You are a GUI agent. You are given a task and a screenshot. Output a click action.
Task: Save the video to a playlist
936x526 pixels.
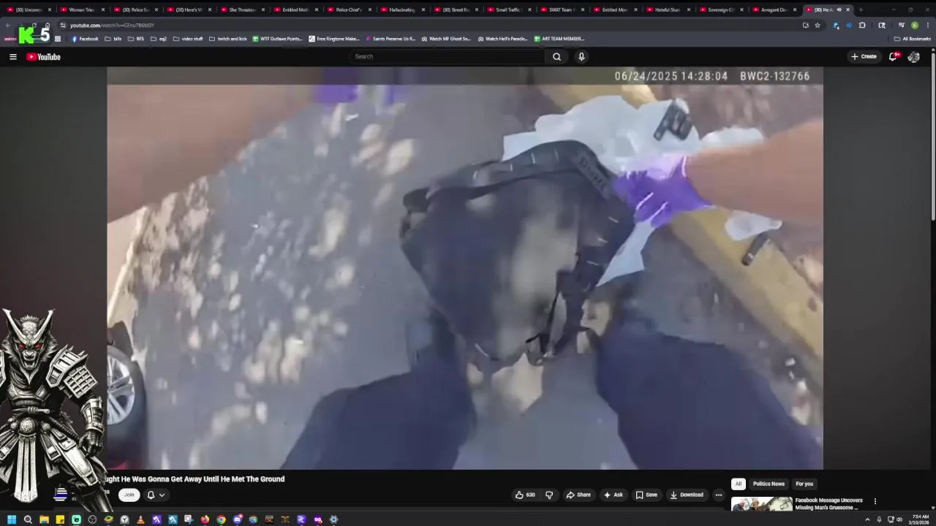coord(646,495)
